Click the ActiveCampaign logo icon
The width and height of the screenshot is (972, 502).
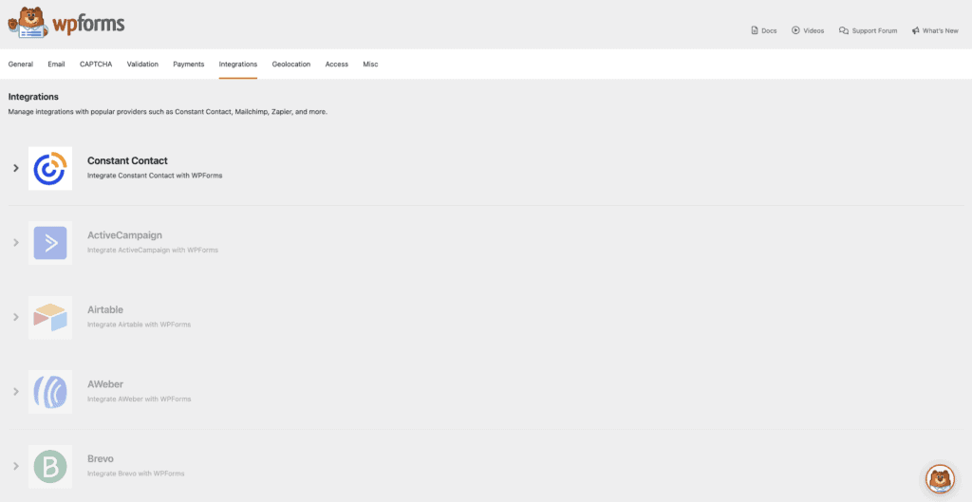[50, 242]
